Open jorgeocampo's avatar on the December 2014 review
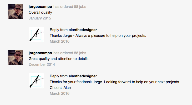Image resolution: width=192 pixels, height=105 pixels. coord(15,58)
